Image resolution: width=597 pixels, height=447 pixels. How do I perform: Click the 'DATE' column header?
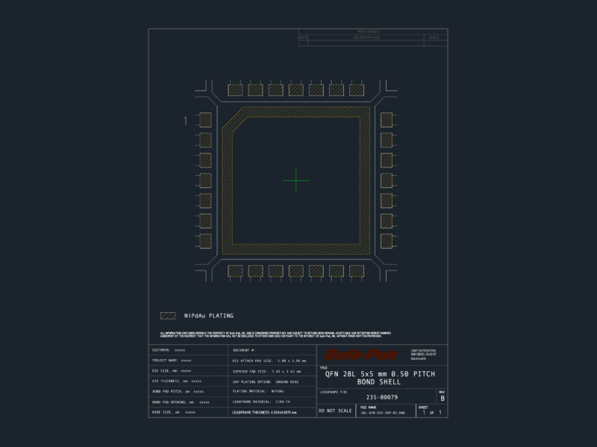click(434, 38)
